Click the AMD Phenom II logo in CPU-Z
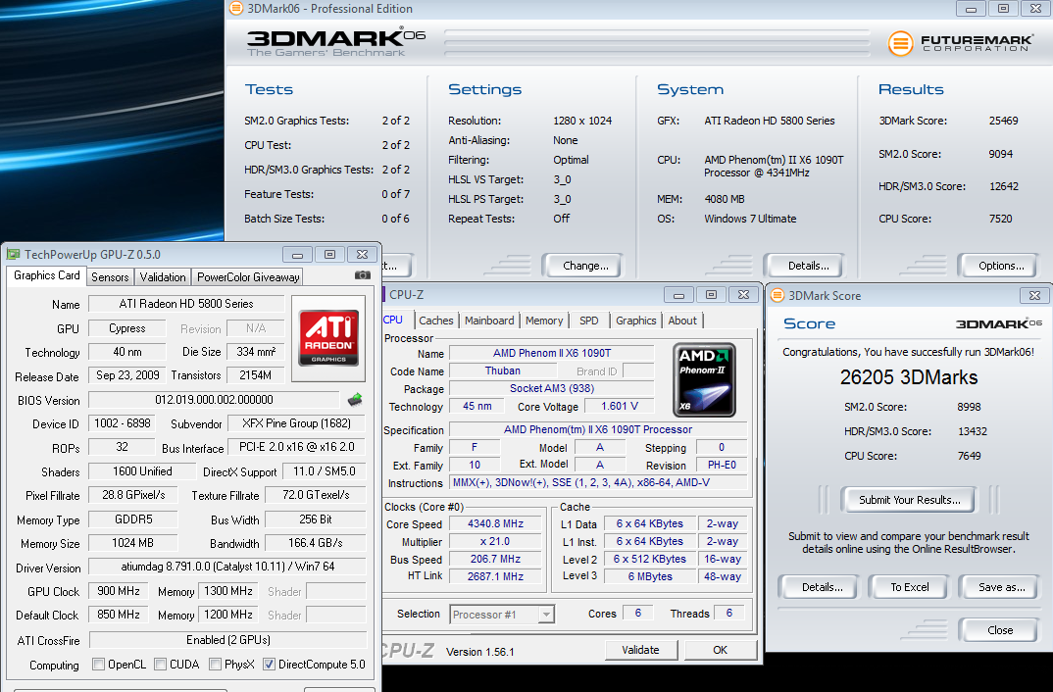The image size is (1053, 692). click(x=704, y=379)
